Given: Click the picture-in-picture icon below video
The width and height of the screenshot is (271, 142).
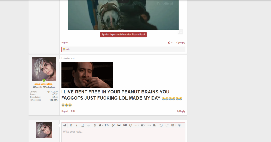Looking at the screenshot, I should [180, 32].
